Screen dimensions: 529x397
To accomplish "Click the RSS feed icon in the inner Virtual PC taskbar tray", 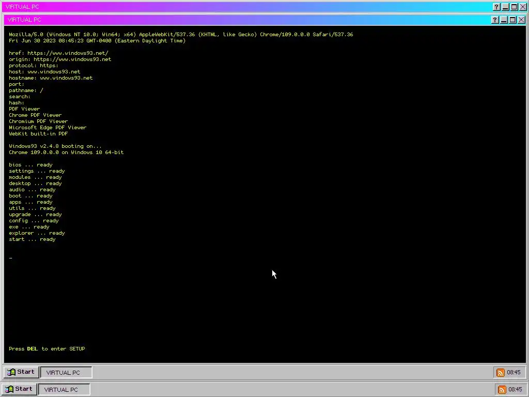I will pos(500,372).
